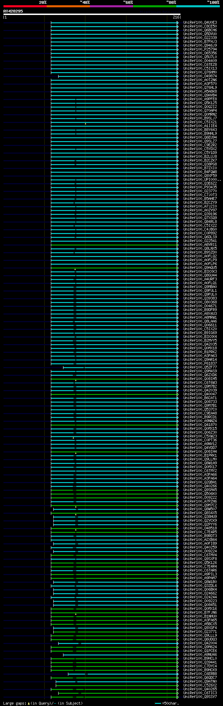
Task: Select hit label UniRef100_Q6EU94
Action: click(x=200, y=137)
